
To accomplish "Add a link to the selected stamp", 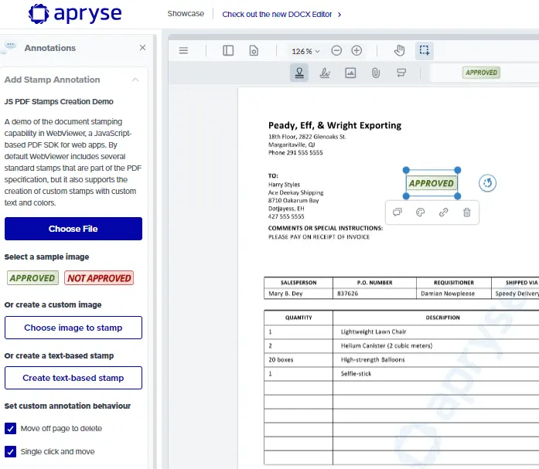I will (x=443, y=212).
